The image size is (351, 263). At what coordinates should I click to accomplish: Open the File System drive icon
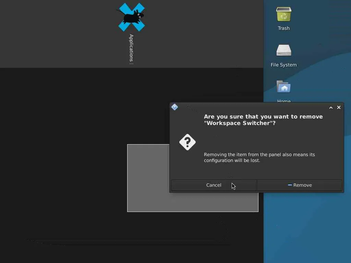coord(283,50)
